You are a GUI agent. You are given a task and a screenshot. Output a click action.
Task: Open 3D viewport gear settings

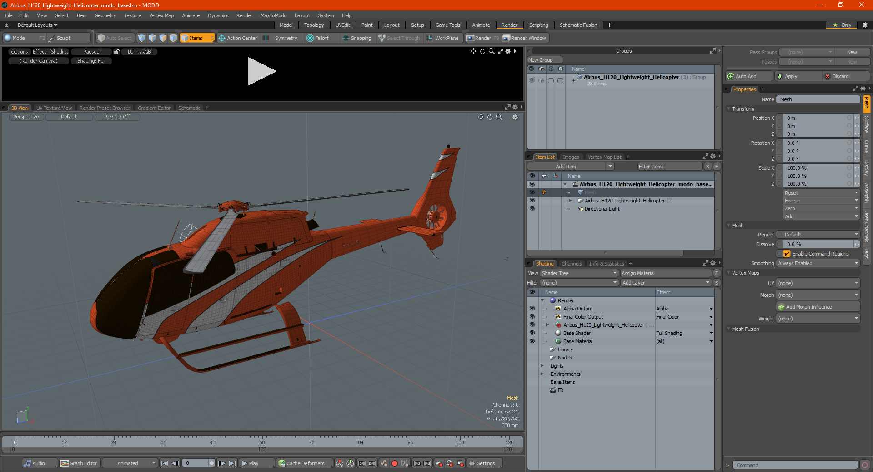point(515,117)
